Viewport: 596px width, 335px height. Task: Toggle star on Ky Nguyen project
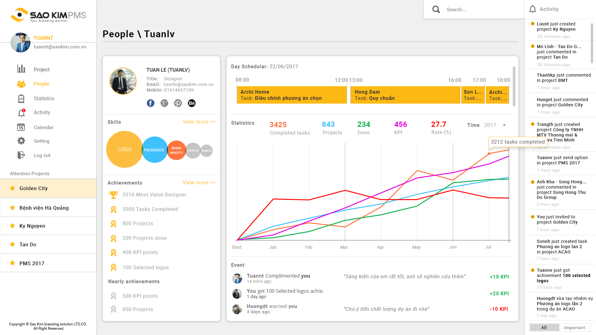(x=12, y=226)
